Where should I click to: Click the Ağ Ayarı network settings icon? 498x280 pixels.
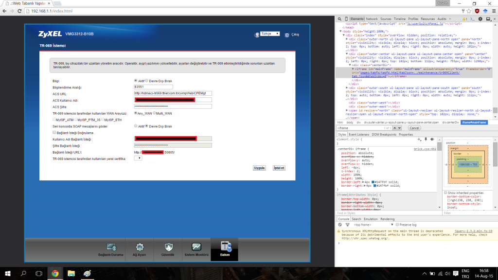click(x=140, y=248)
